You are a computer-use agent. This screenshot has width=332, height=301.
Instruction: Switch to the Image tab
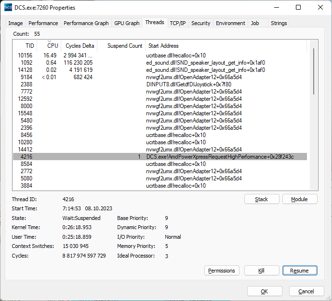tap(15, 23)
